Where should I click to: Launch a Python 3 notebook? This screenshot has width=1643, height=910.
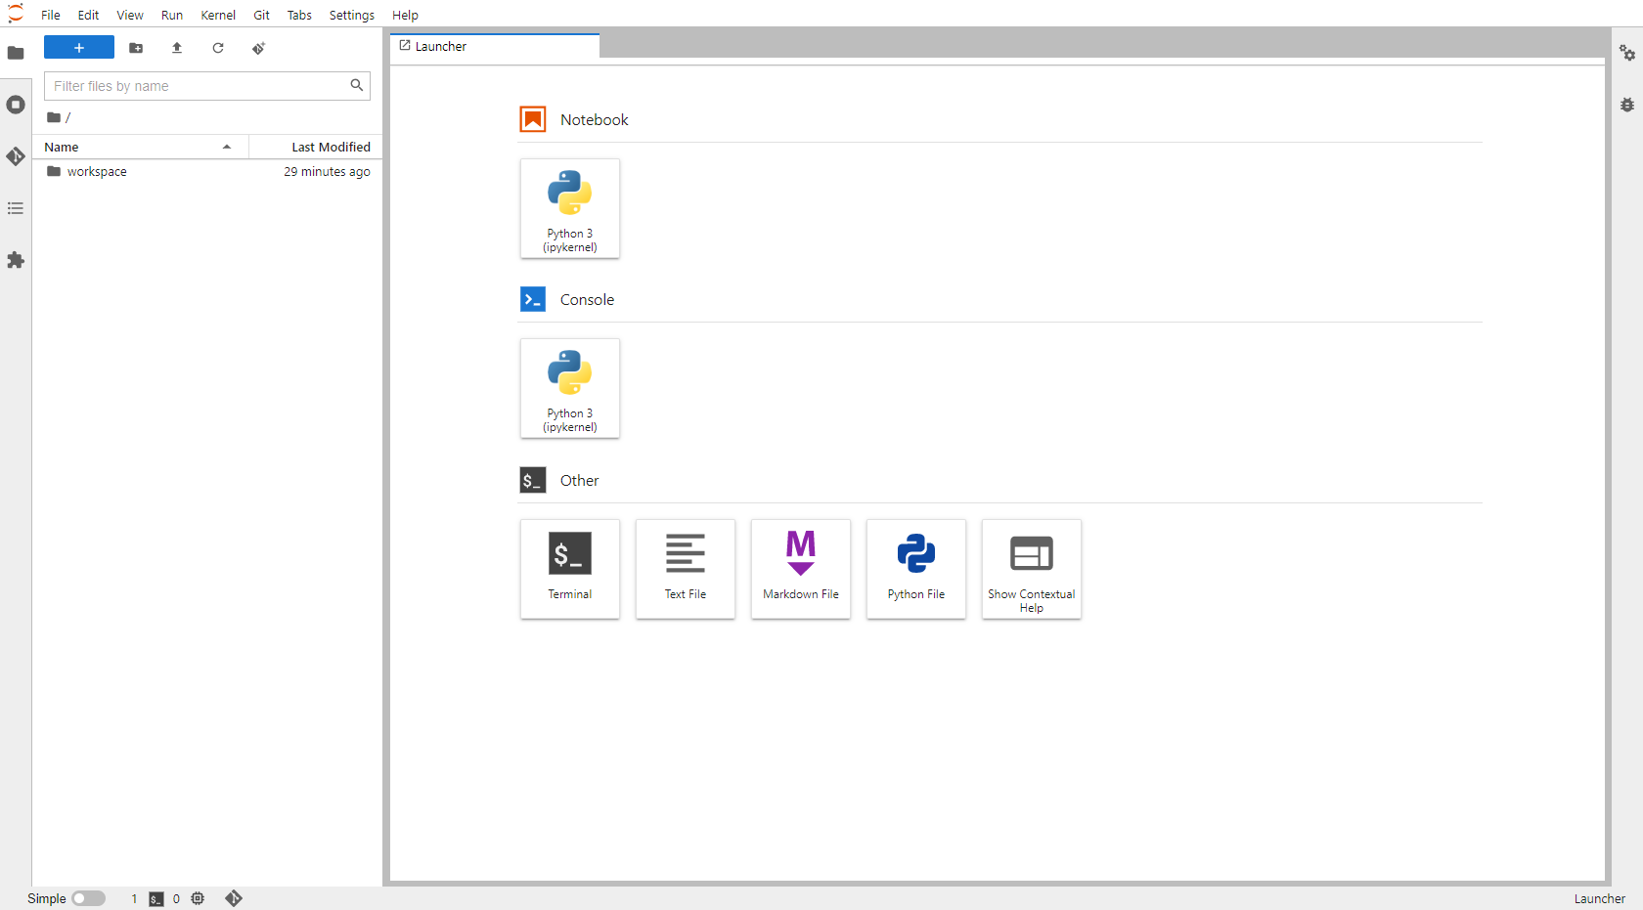(570, 208)
